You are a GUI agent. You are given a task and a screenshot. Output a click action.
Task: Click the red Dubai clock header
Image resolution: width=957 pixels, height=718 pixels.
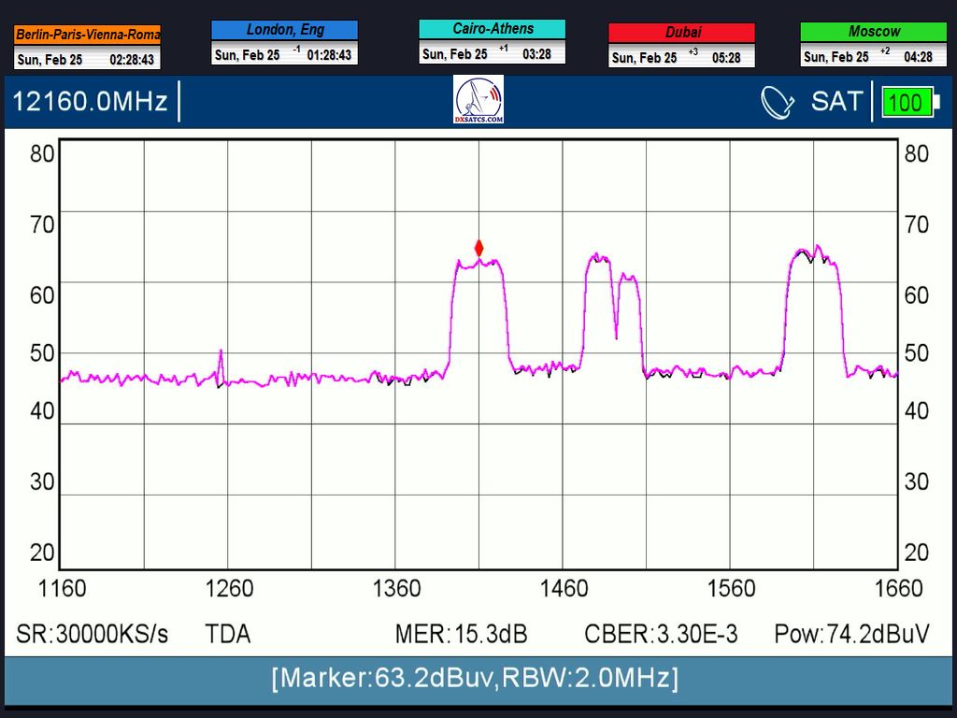(682, 33)
